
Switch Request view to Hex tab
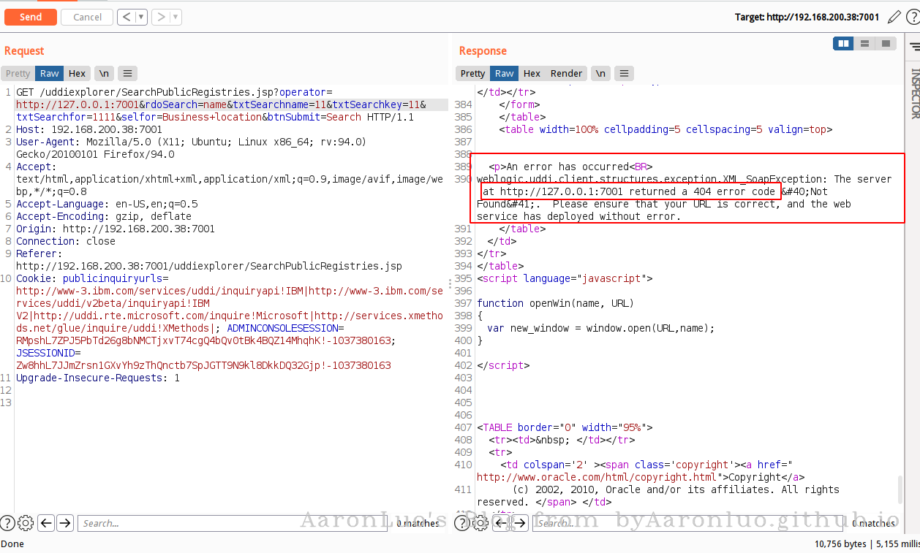[77, 73]
